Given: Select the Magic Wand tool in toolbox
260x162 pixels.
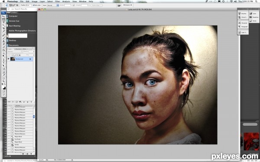Looking at the screenshot, I should pos(3,25).
